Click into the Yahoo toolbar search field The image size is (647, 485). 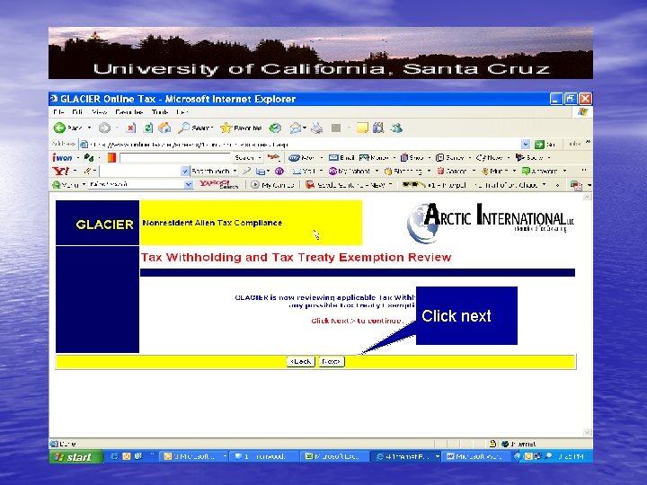140,171
